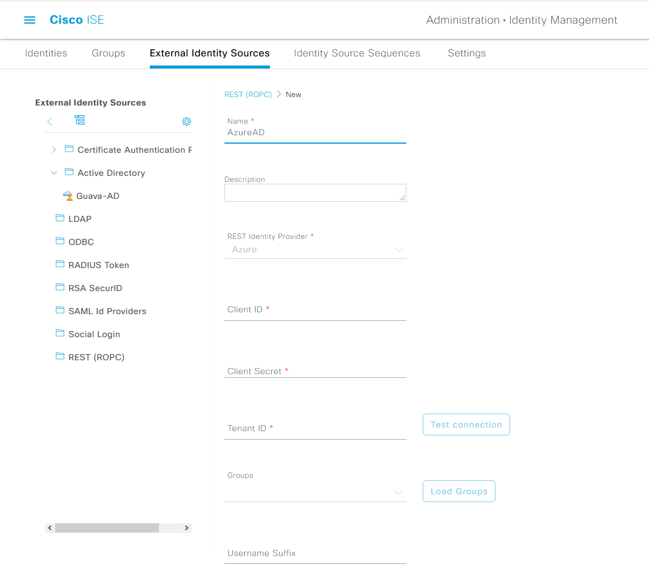Collapse the Active Directory folder chevron
The width and height of the screenshot is (649, 567).
tap(54, 173)
